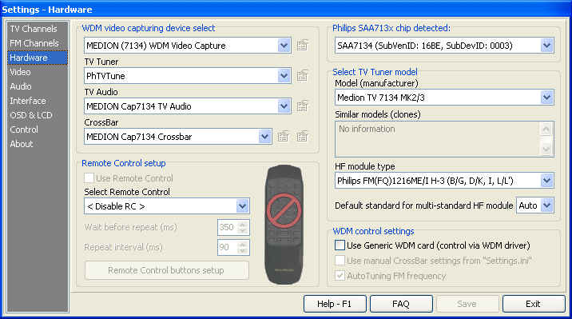The image size is (572, 319).
Task: Open Control settings page
Action: coord(24,130)
